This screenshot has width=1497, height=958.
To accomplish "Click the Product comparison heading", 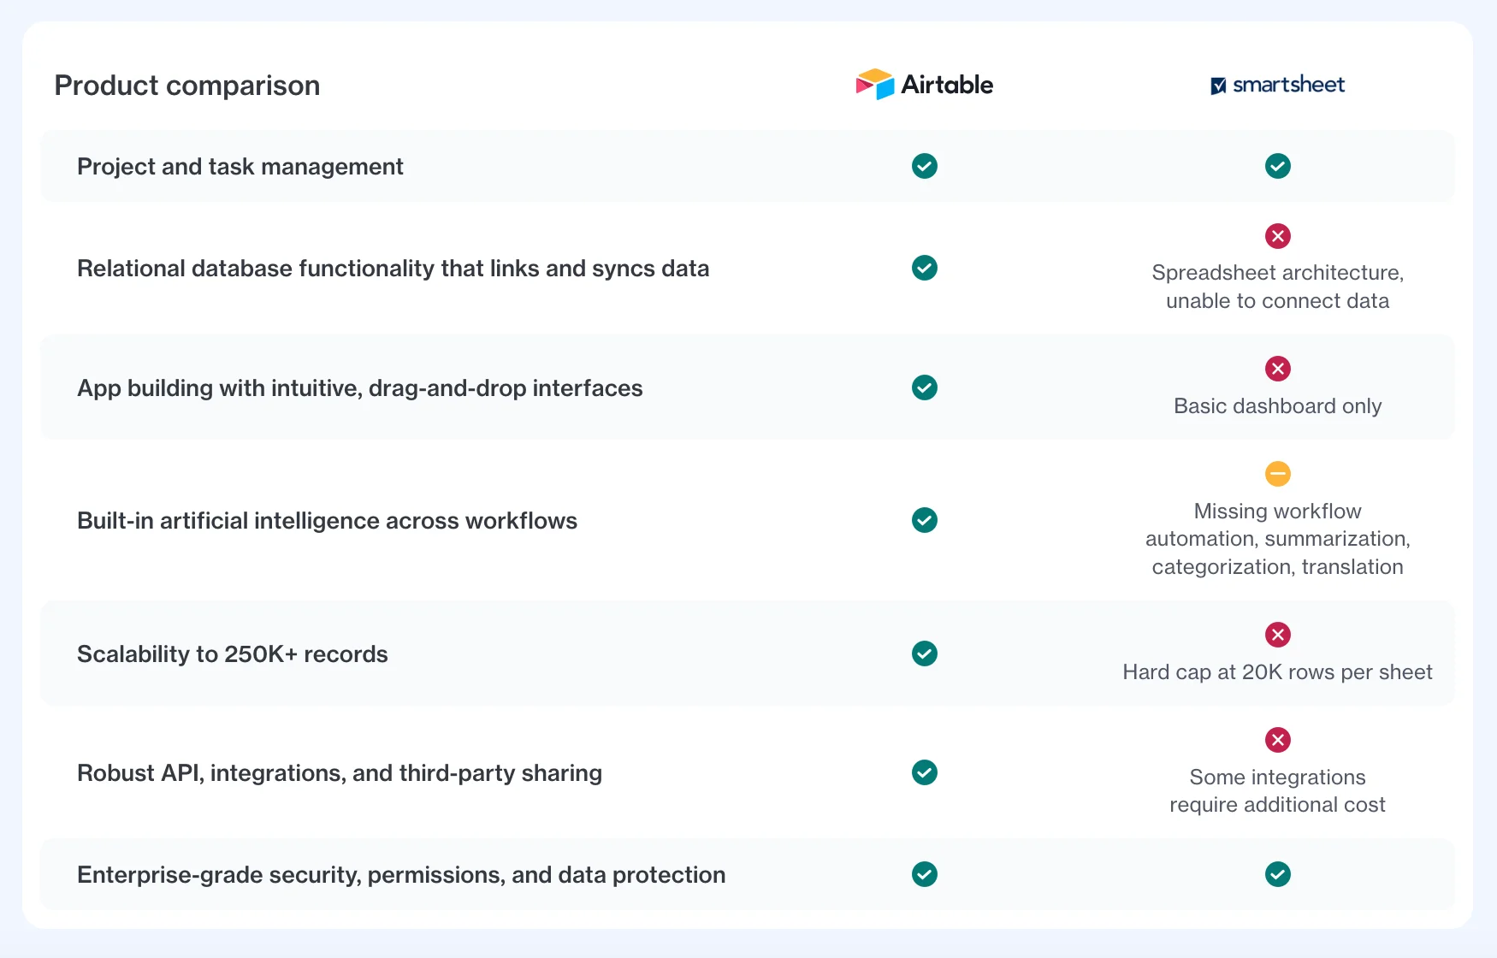I will coord(187,85).
